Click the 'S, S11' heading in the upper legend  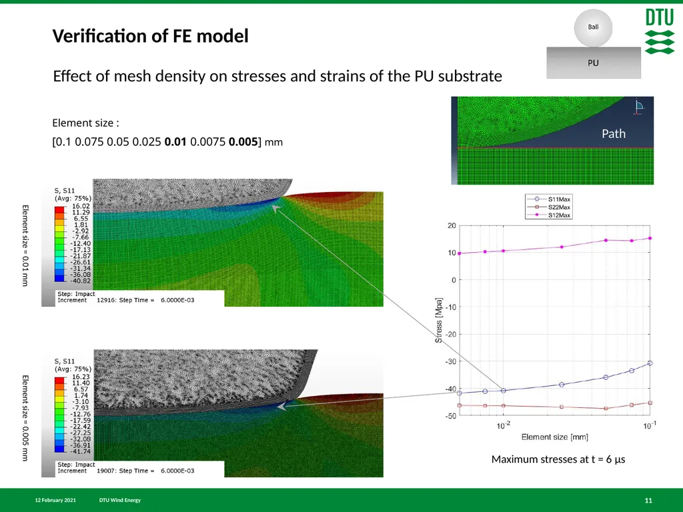(x=65, y=191)
